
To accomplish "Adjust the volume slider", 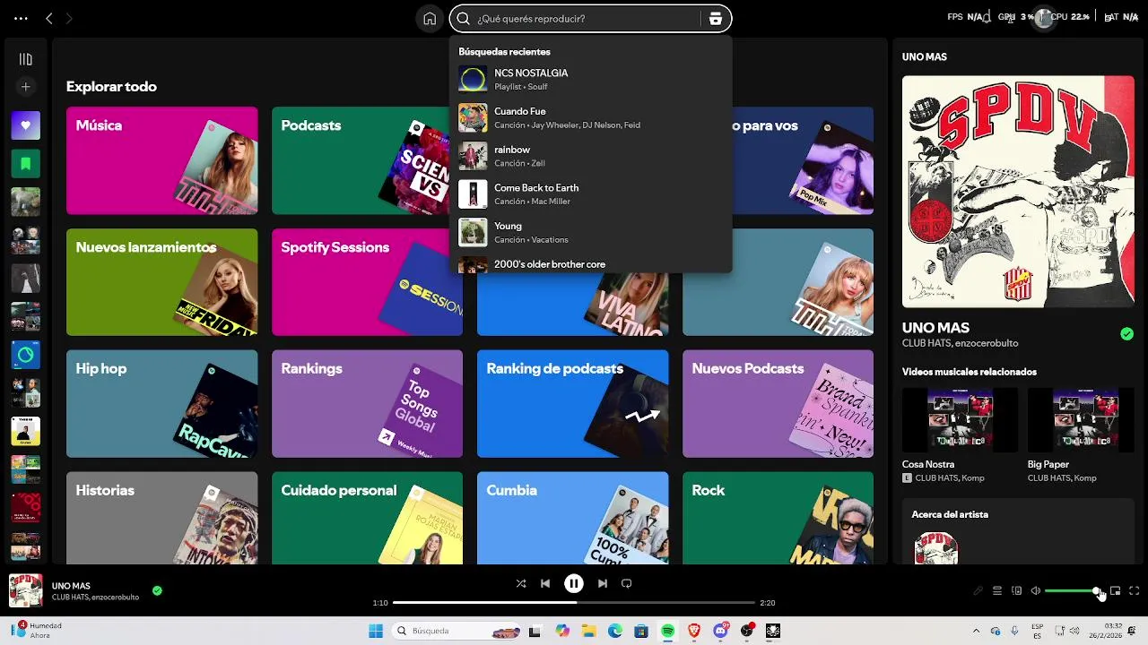I will pyautogui.click(x=1073, y=591).
